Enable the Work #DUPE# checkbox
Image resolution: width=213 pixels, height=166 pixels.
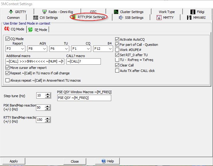pos(117,50)
